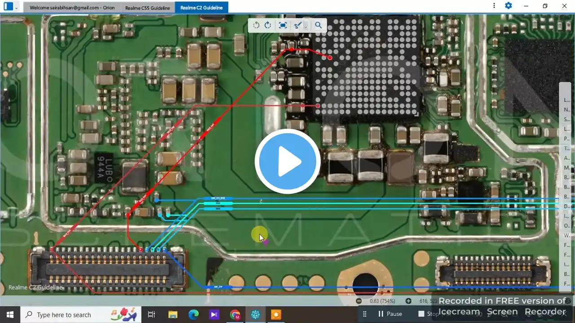Open the draw tool options dropdown
This screenshot has width=575, height=323.
point(305,26)
